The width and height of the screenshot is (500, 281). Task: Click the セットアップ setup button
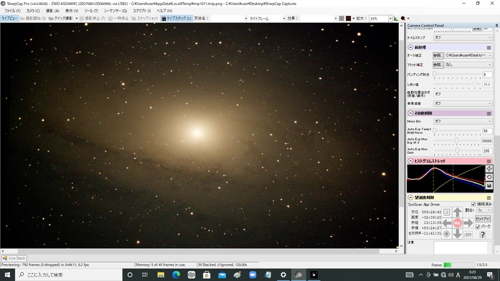click(x=483, y=219)
